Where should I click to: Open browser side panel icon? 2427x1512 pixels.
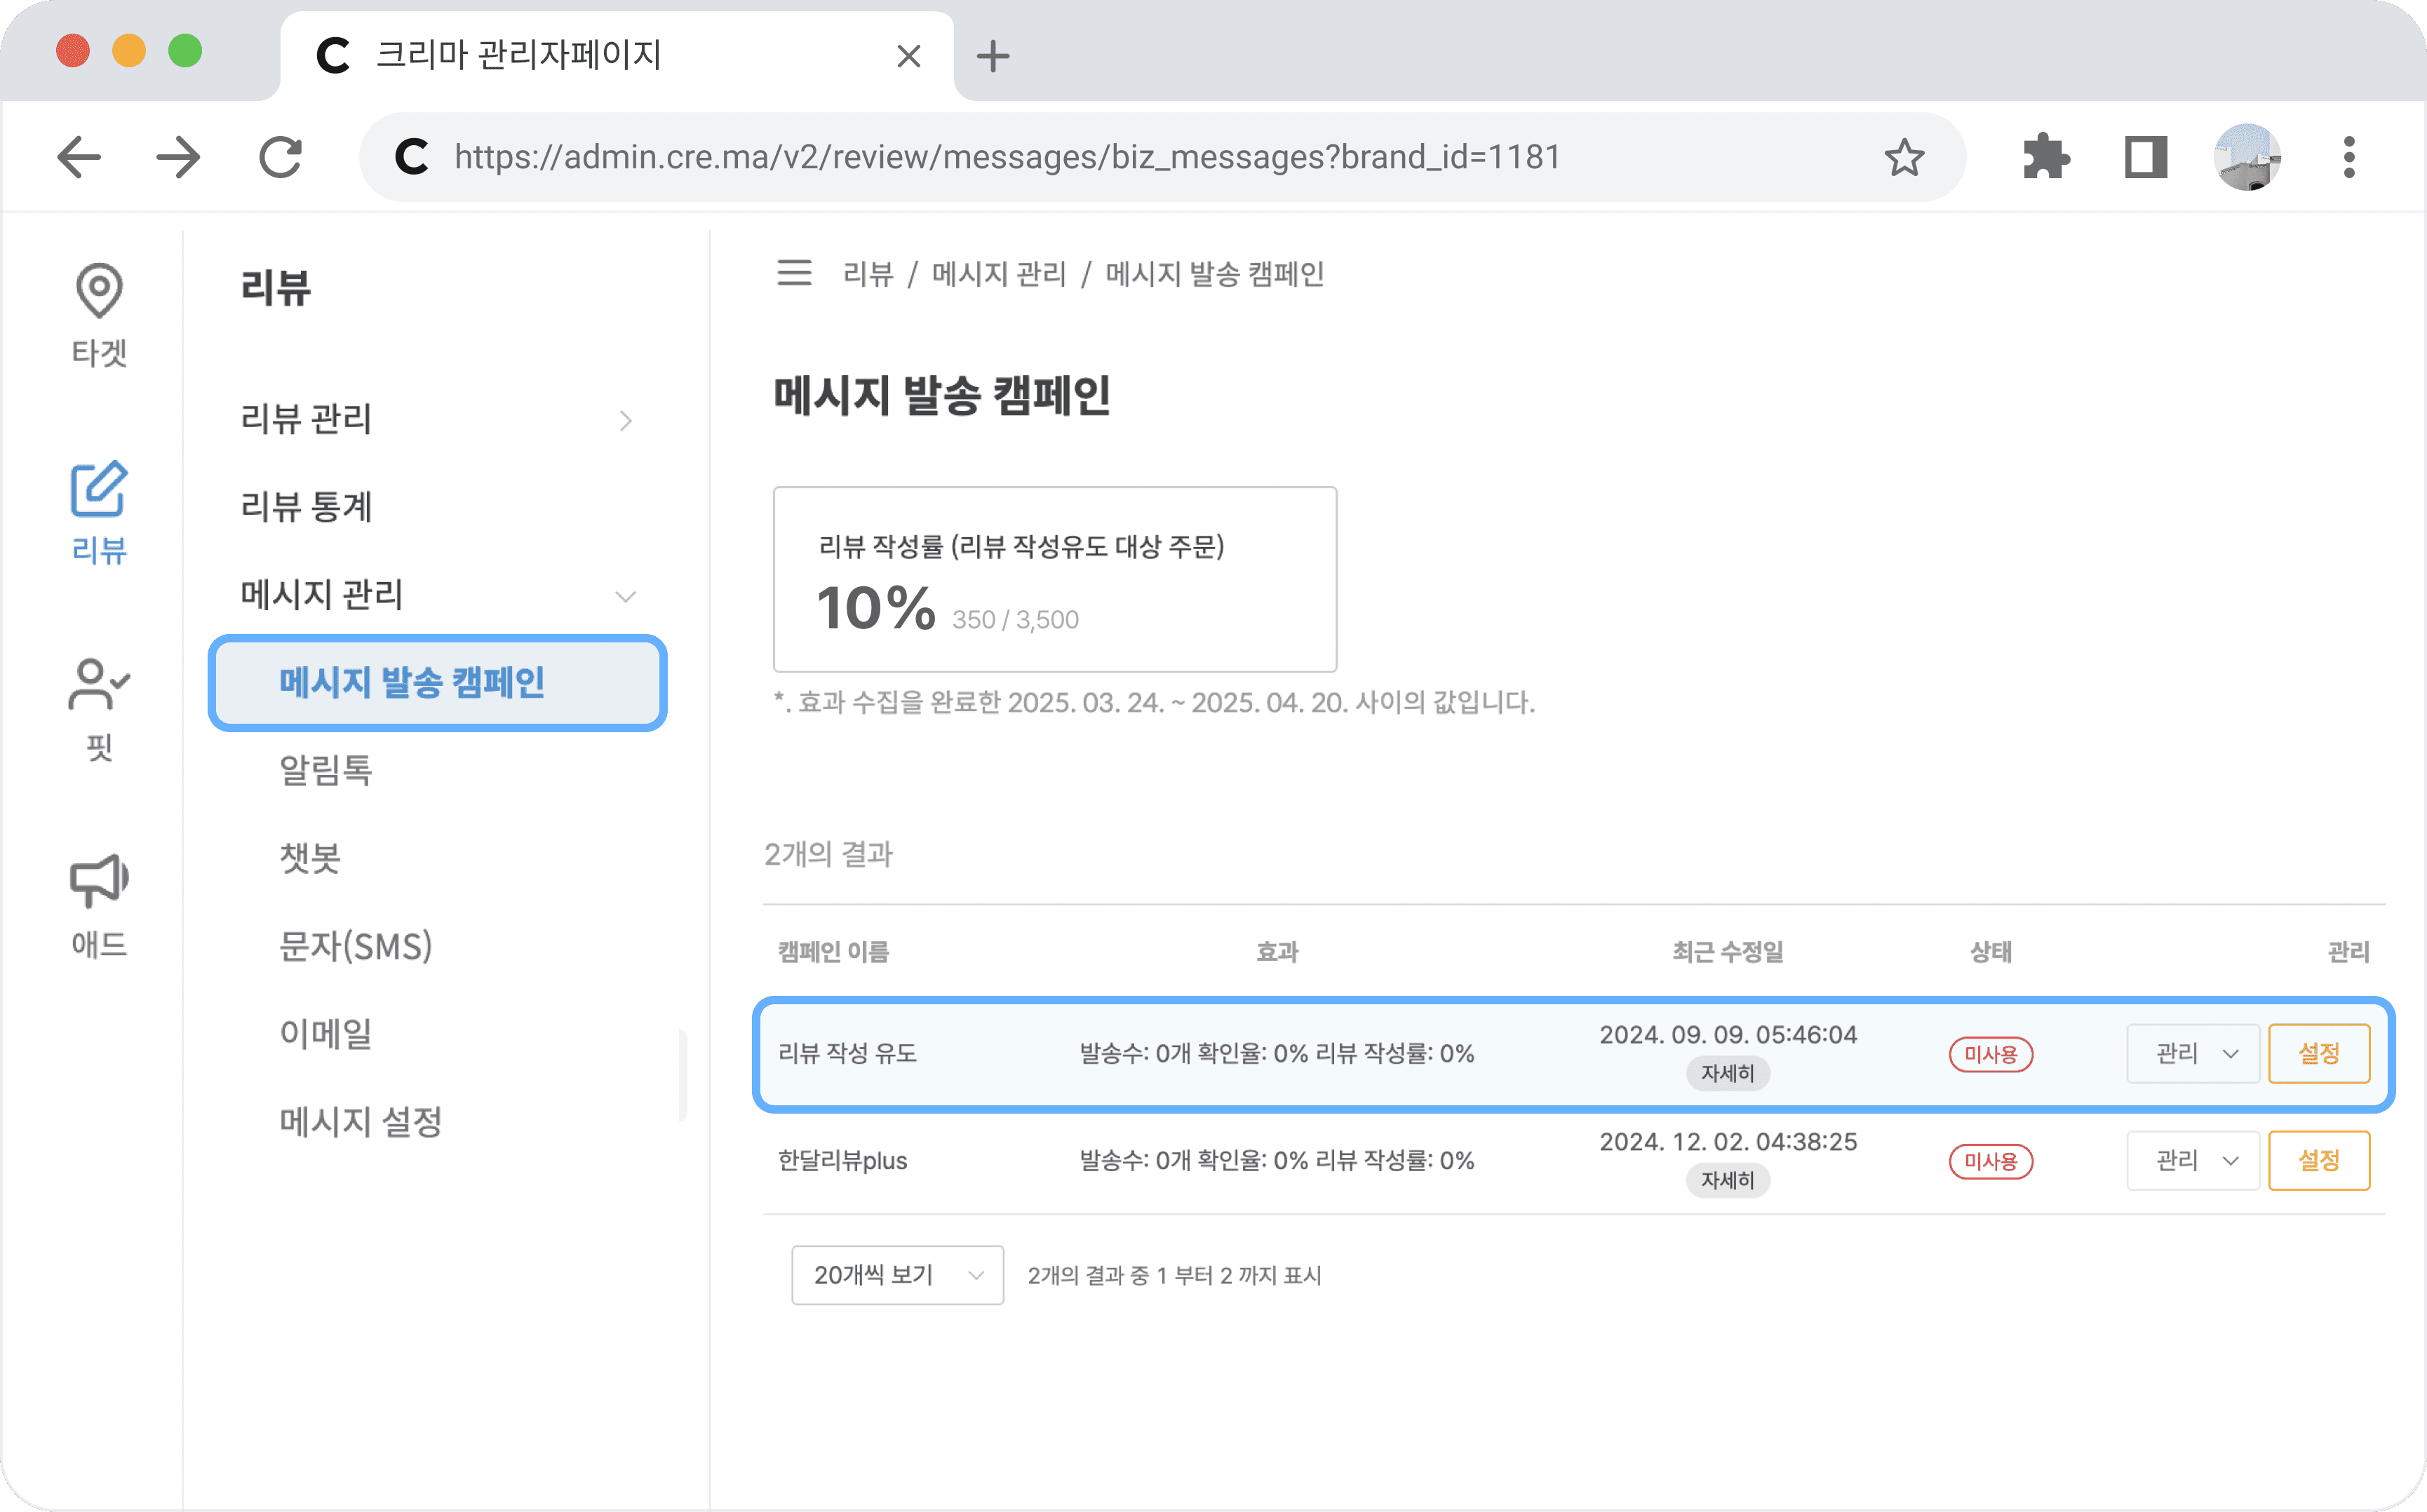pyautogui.click(x=2145, y=158)
